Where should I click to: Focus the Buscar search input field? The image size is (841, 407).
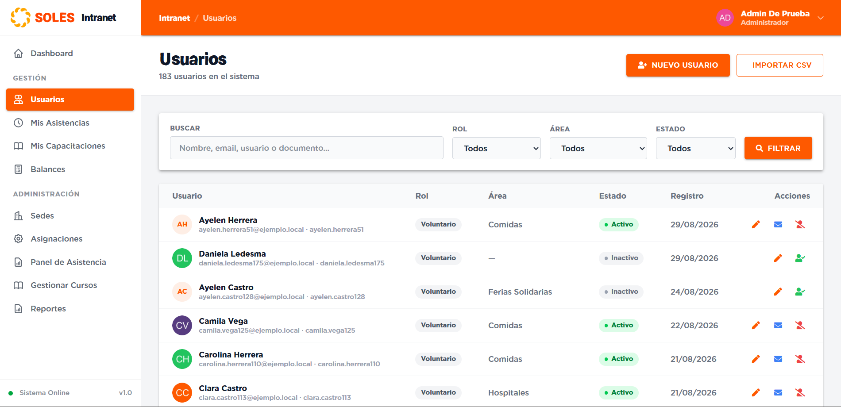[x=306, y=148]
